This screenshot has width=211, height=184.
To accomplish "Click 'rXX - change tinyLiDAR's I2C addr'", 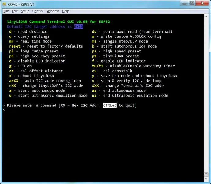I will point(46,86).
